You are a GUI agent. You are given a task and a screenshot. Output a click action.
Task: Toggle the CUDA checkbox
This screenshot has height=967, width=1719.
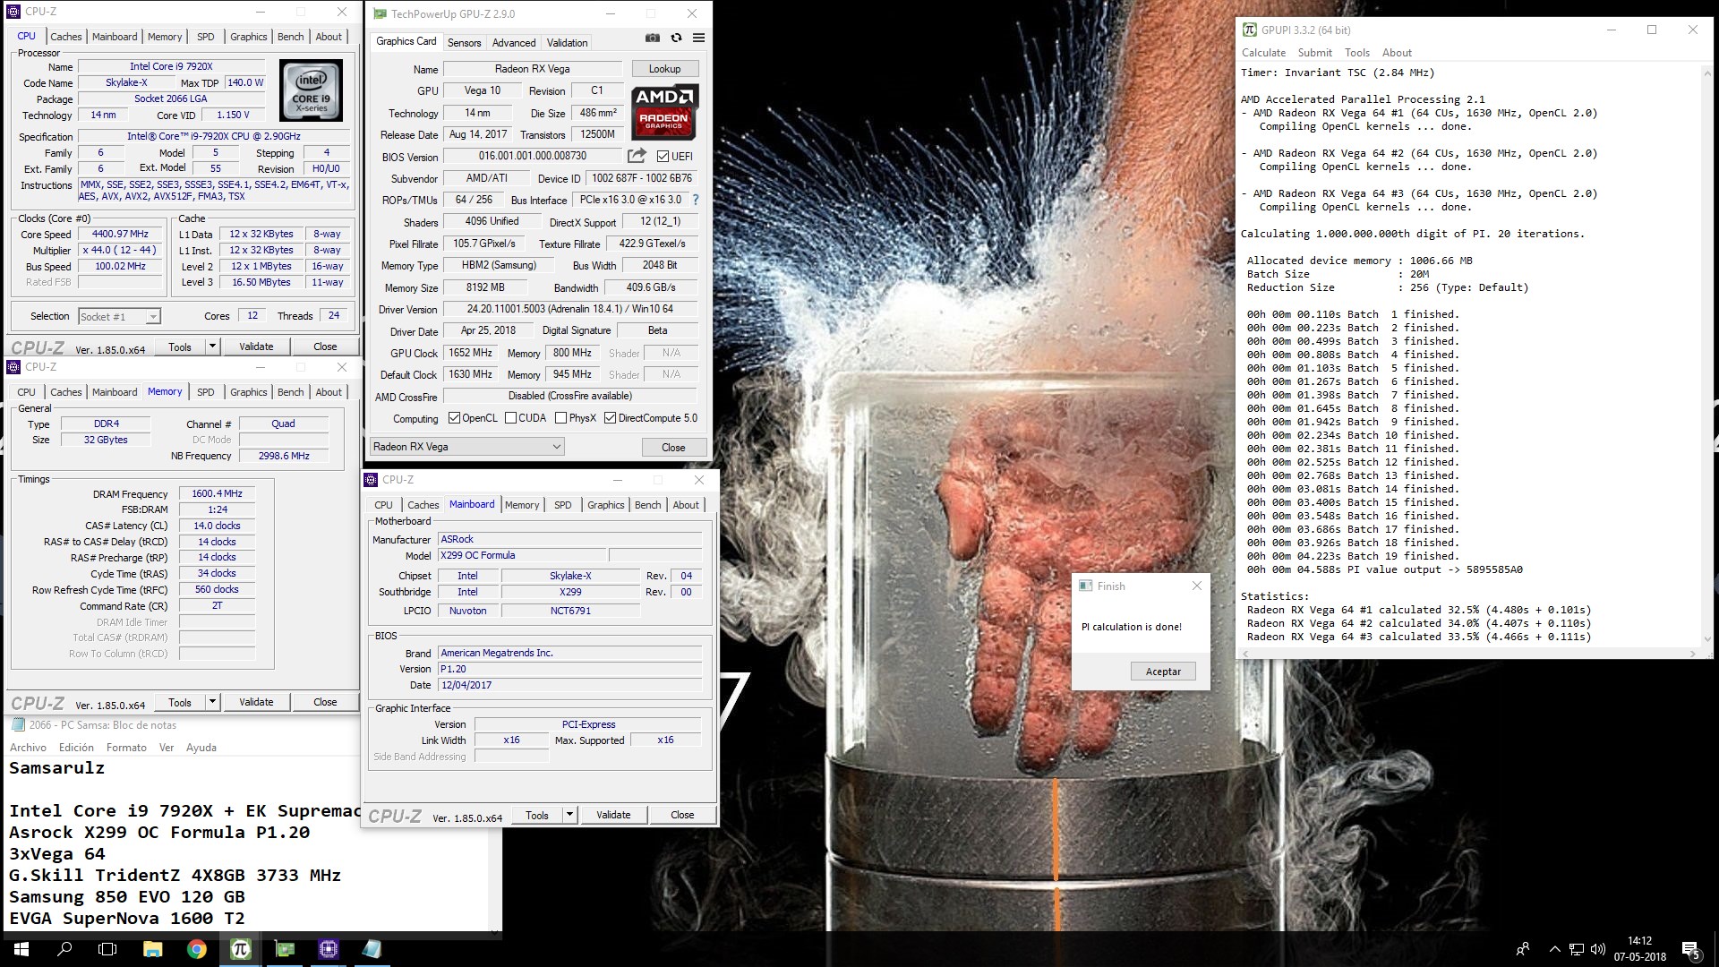click(510, 418)
